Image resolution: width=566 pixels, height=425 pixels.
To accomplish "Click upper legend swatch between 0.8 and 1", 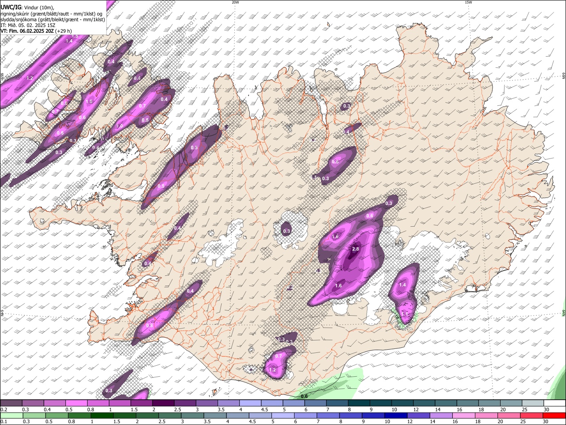I will pos(98,403).
